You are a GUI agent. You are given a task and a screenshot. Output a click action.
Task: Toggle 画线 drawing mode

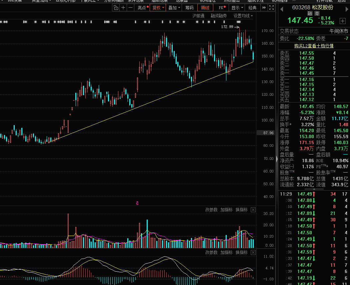205,8
